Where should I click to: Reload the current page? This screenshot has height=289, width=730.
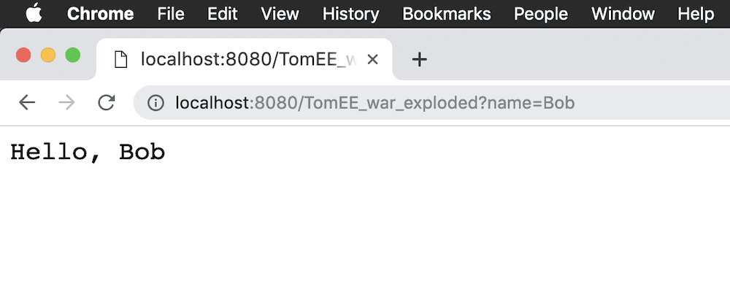(x=107, y=103)
